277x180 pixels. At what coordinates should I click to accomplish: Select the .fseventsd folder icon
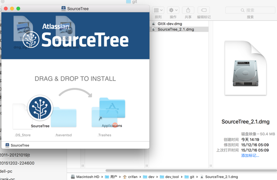pos(63,117)
